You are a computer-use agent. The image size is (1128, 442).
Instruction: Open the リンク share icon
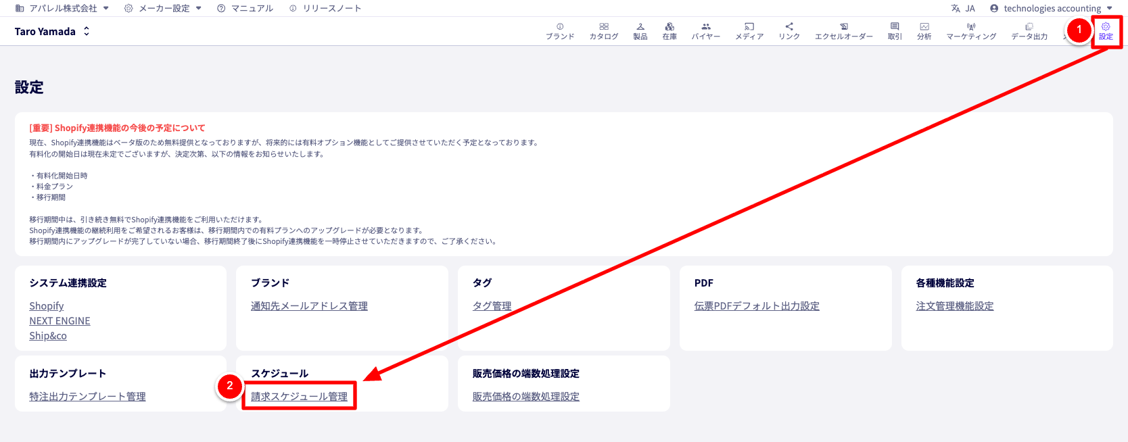coord(789,31)
